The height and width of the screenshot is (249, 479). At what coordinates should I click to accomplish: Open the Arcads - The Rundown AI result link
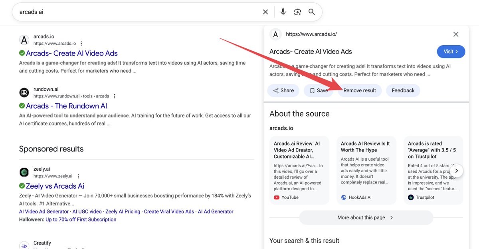pyautogui.click(x=67, y=106)
